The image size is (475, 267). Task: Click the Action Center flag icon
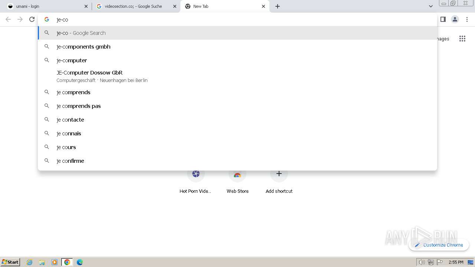440,262
